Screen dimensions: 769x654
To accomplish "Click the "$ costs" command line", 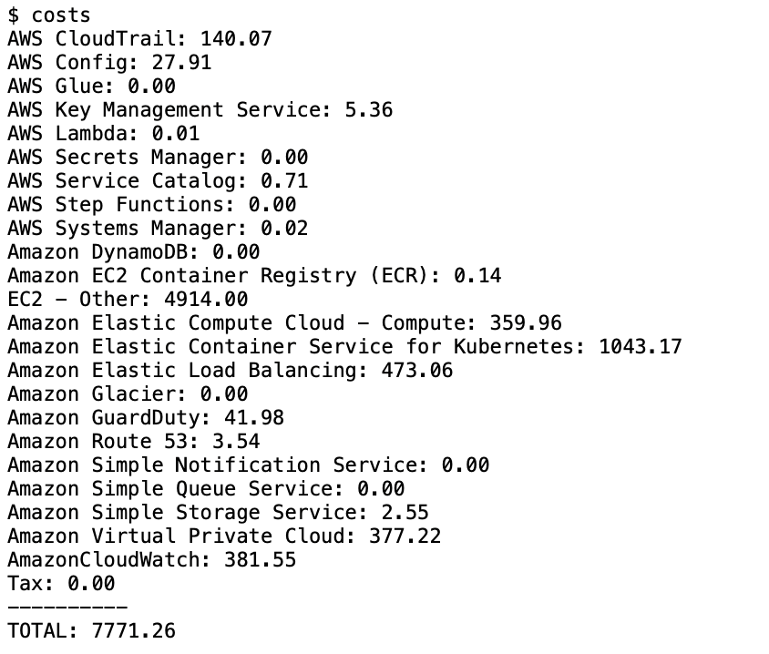I will coord(49,15).
